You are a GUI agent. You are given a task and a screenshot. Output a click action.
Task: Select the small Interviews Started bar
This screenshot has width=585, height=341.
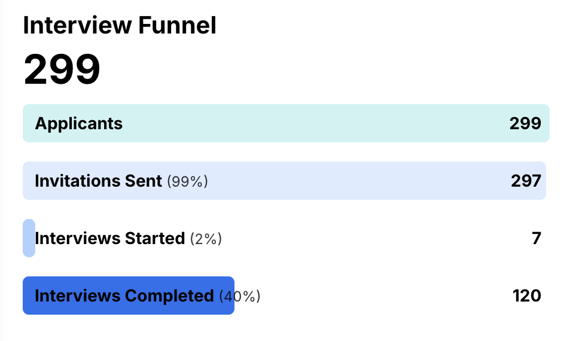coord(29,238)
